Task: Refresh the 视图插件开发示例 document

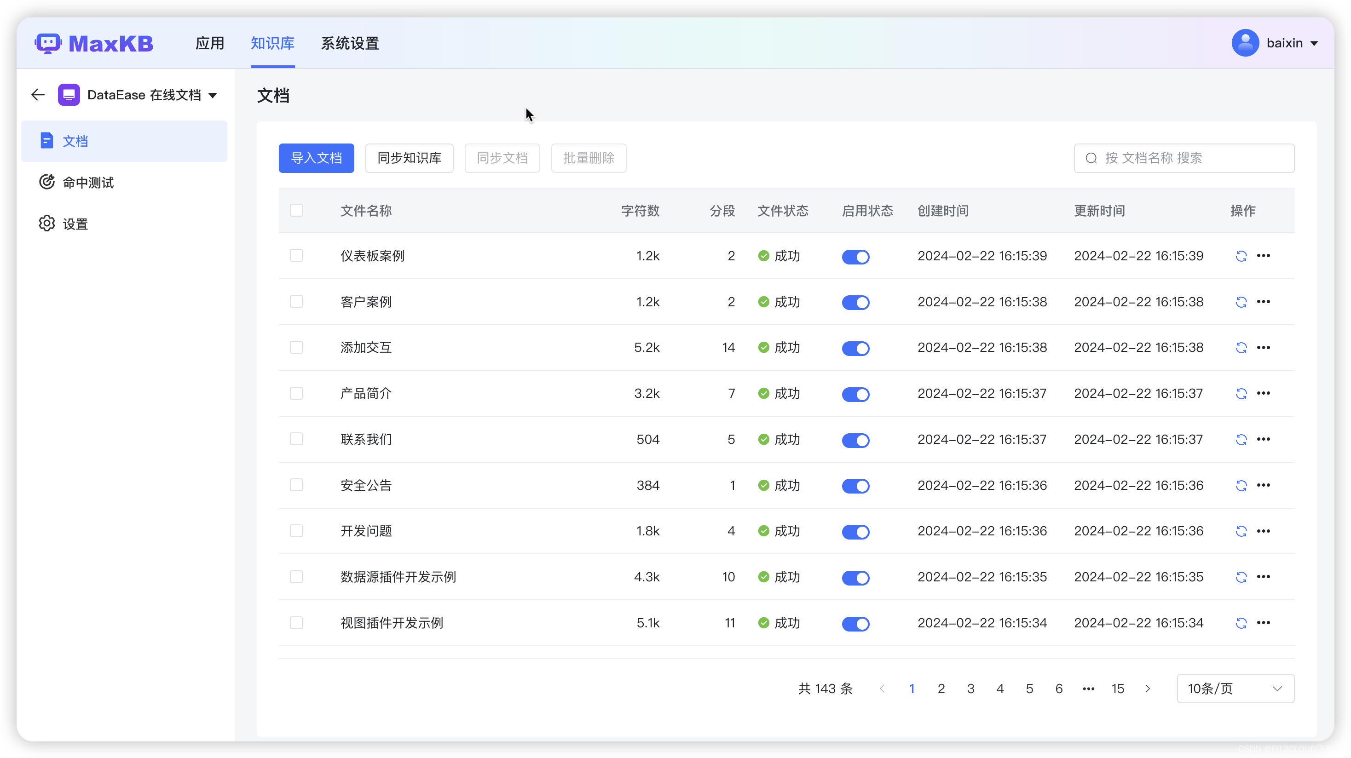Action: click(x=1241, y=623)
